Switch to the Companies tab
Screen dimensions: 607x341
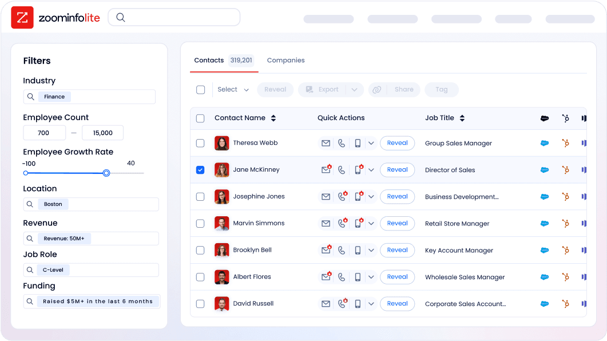(x=285, y=60)
